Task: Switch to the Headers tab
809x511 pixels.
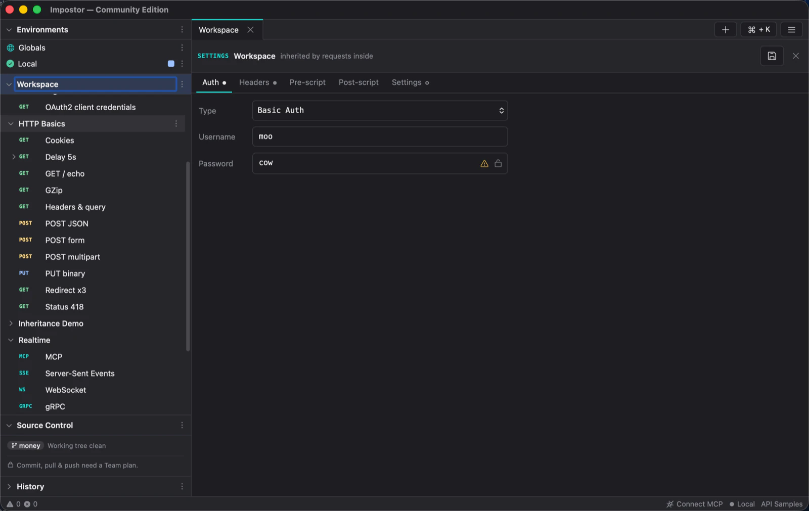Action: click(x=258, y=82)
